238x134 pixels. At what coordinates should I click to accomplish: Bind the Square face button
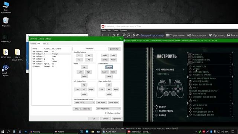click(x=105, y=72)
